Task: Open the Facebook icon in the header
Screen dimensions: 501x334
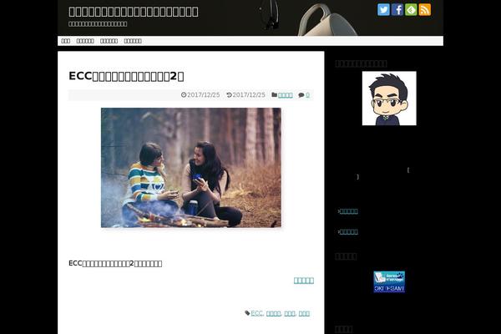Action: tap(397, 9)
